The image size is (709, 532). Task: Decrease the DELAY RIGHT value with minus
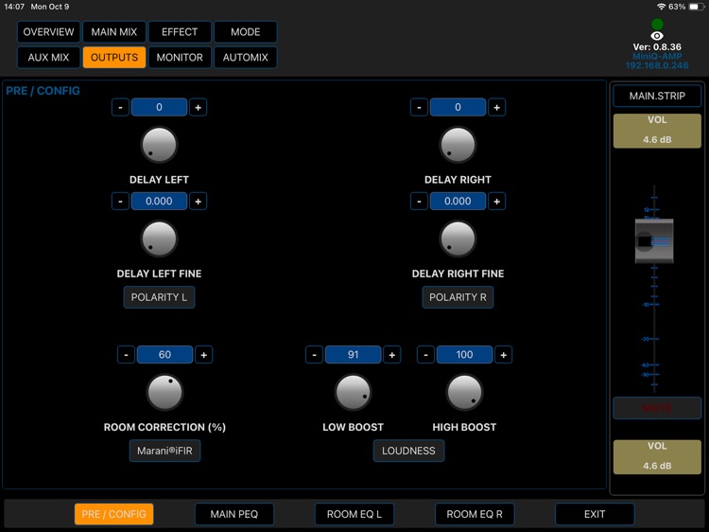(x=419, y=107)
